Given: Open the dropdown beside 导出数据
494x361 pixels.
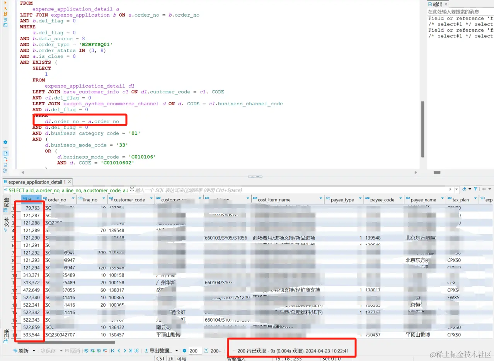Looking at the screenshot, I should 176,351.
